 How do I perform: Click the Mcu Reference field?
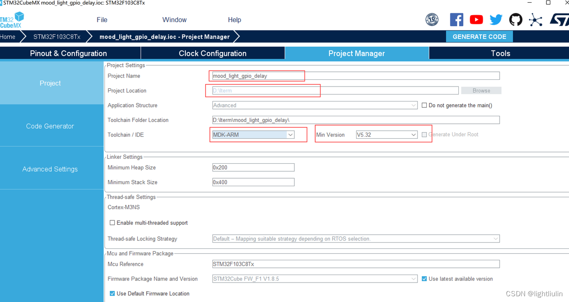[356, 264]
